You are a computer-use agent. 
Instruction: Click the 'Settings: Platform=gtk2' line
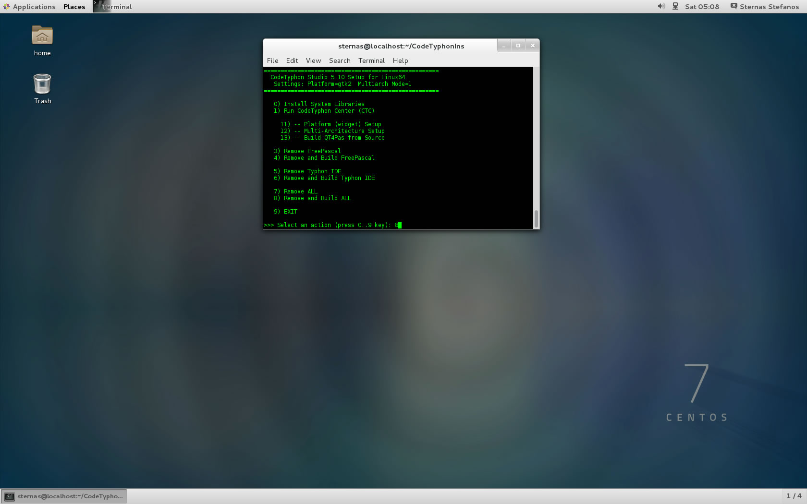(342, 84)
